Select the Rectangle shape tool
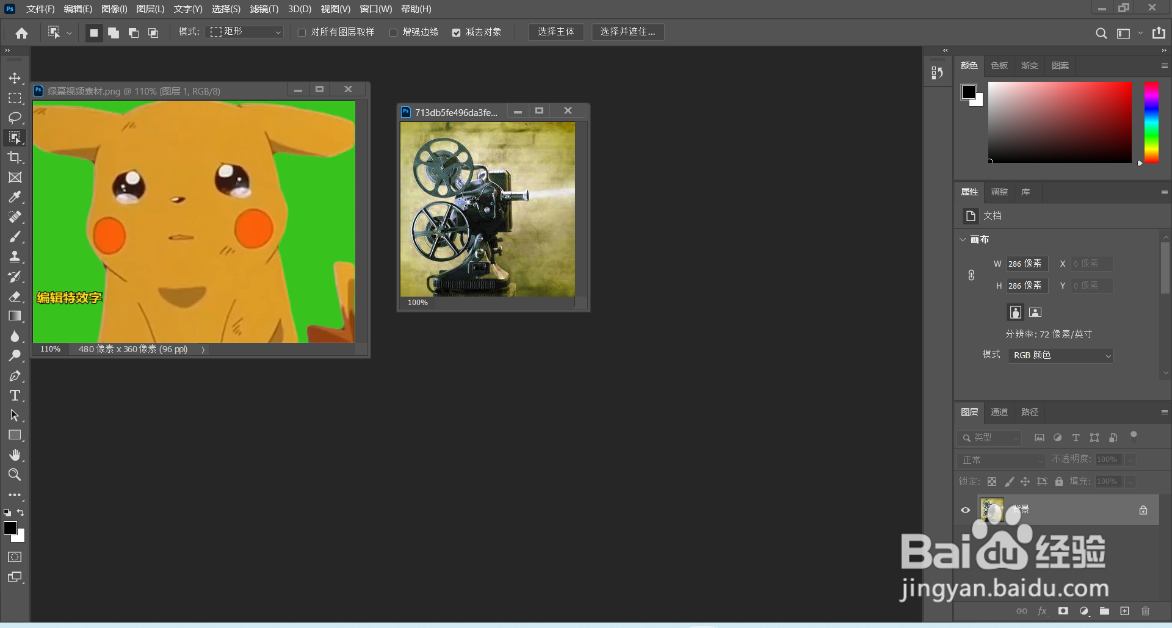 click(15, 435)
